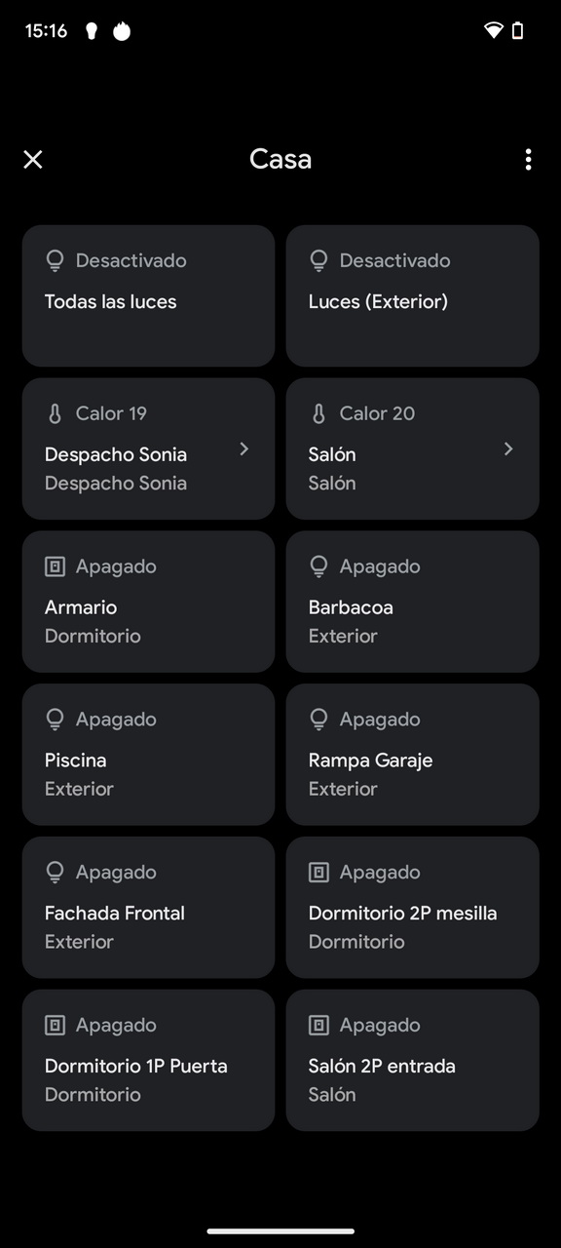Tap outlet icon on Dormitorio 2P mesilla
The height and width of the screenshot is (1248, 561).
click(x=318, y=873)
